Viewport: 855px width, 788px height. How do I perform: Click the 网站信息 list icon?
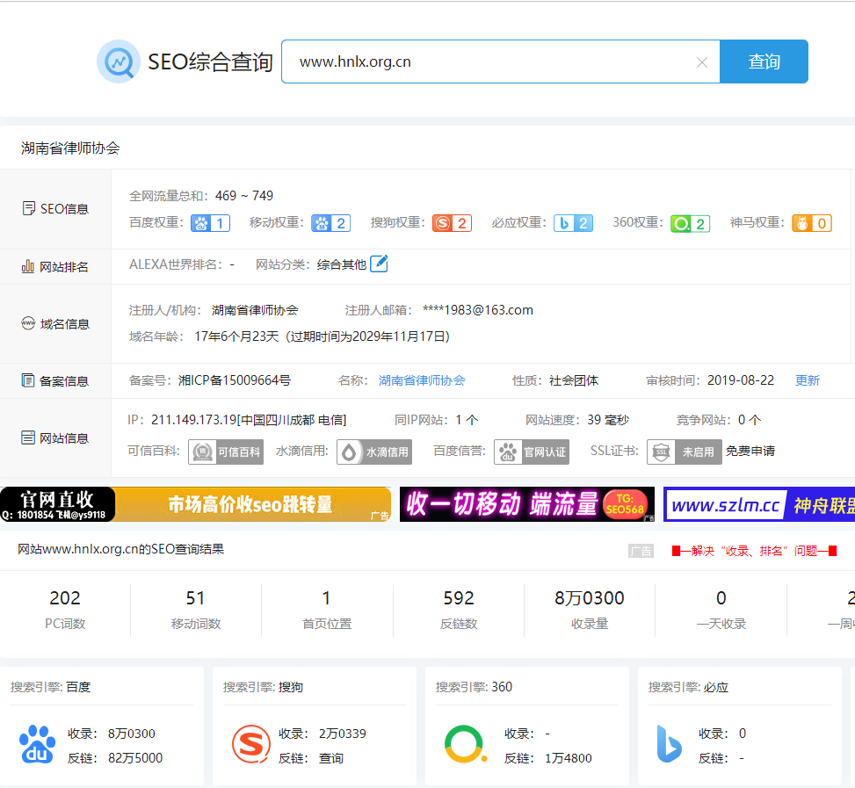tap(28, 437)
